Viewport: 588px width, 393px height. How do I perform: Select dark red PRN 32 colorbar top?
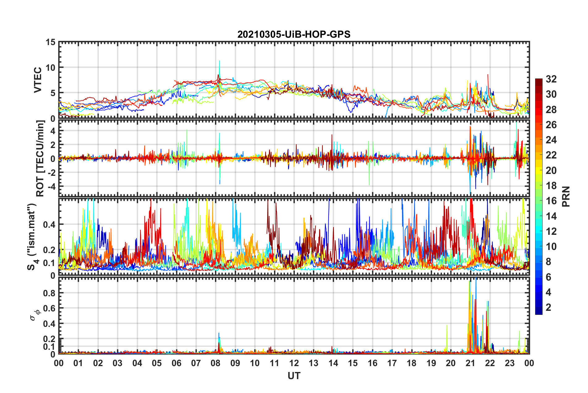click(x=539, y=80)
